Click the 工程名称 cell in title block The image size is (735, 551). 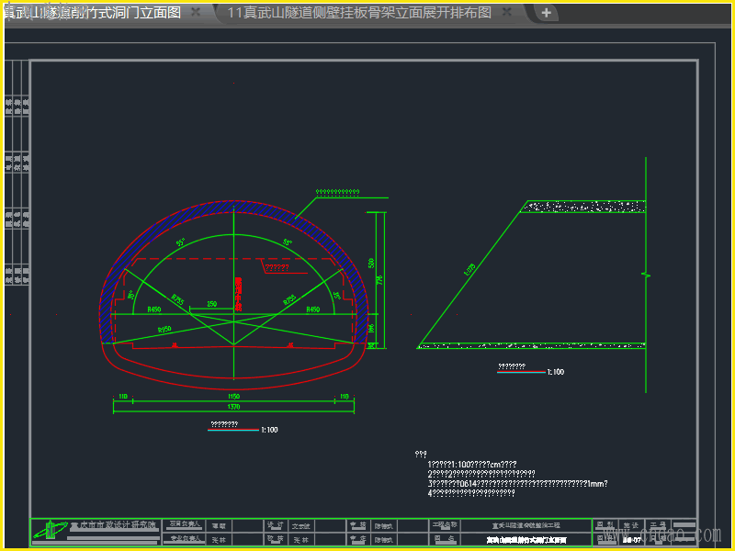point(445,524)
